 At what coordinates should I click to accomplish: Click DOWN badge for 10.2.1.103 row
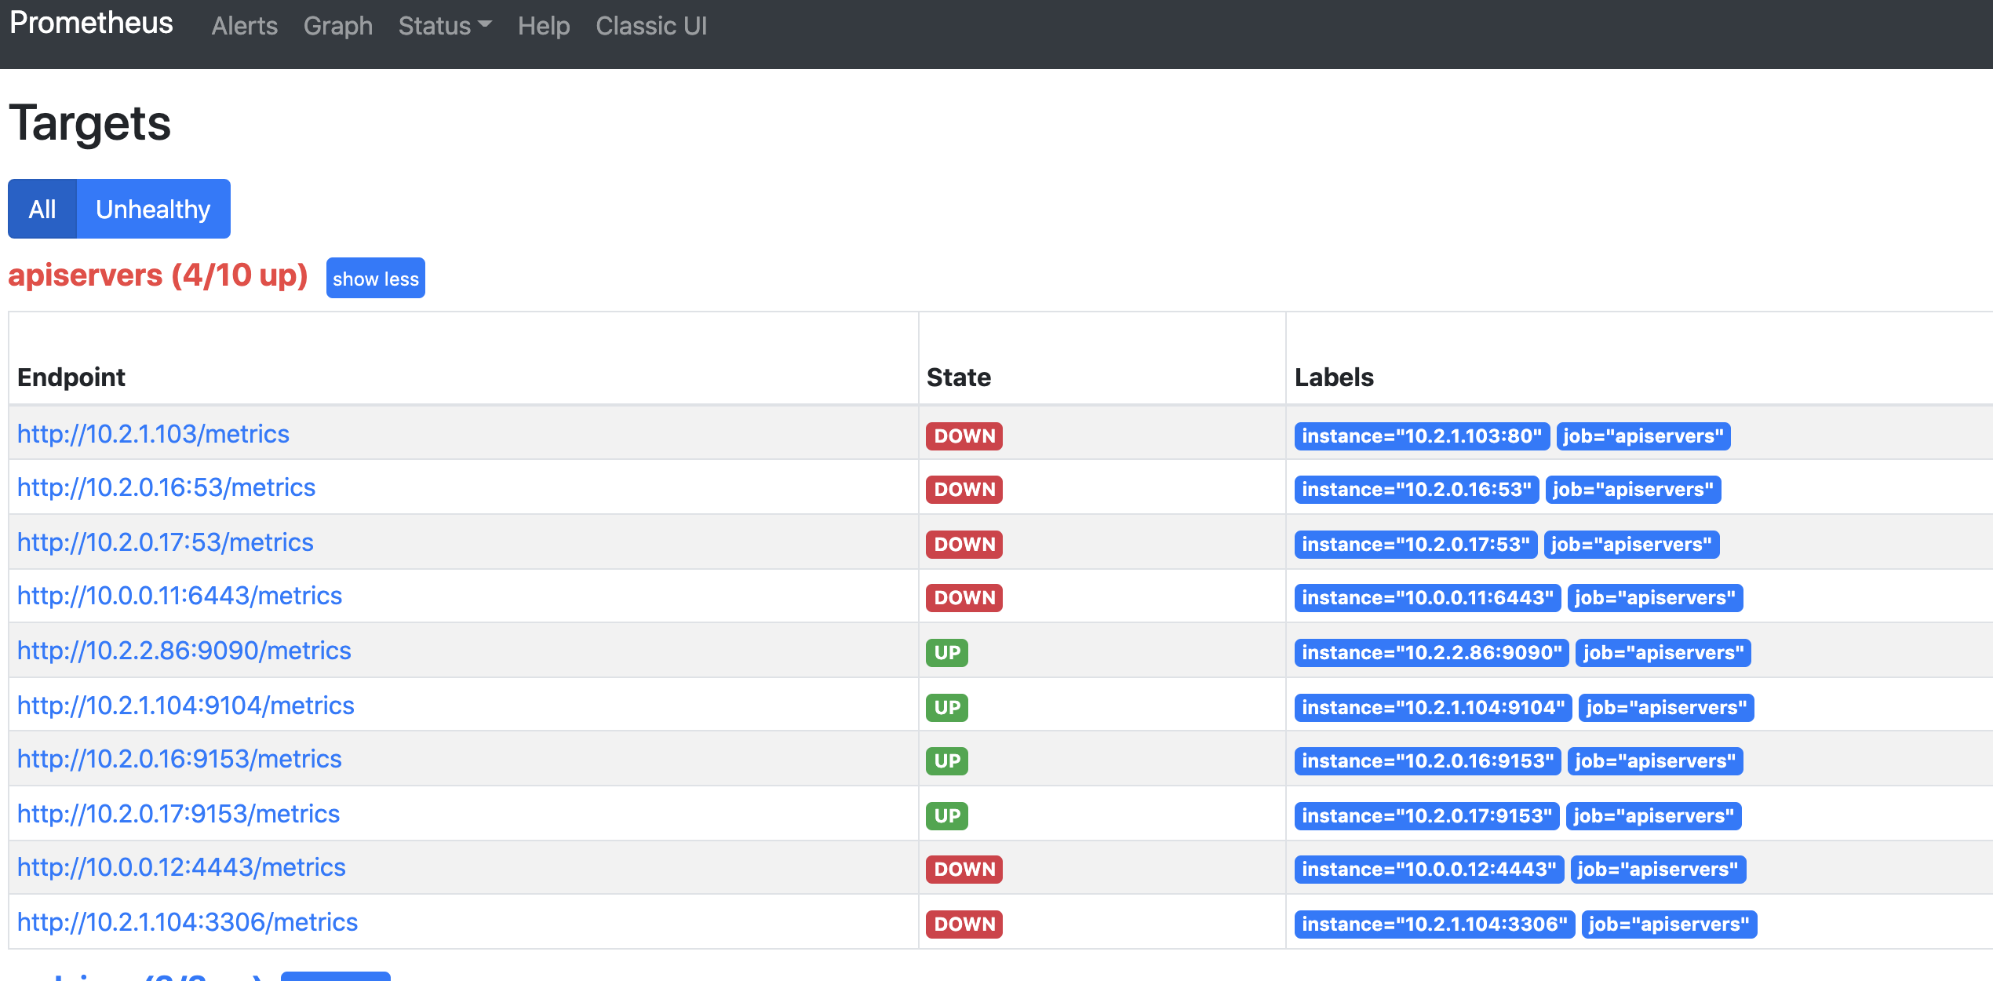pos(964,436)
